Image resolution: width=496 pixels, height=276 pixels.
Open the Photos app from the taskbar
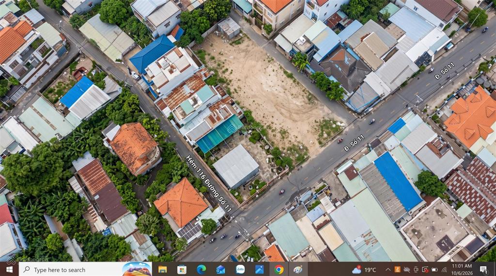(260, 270)
